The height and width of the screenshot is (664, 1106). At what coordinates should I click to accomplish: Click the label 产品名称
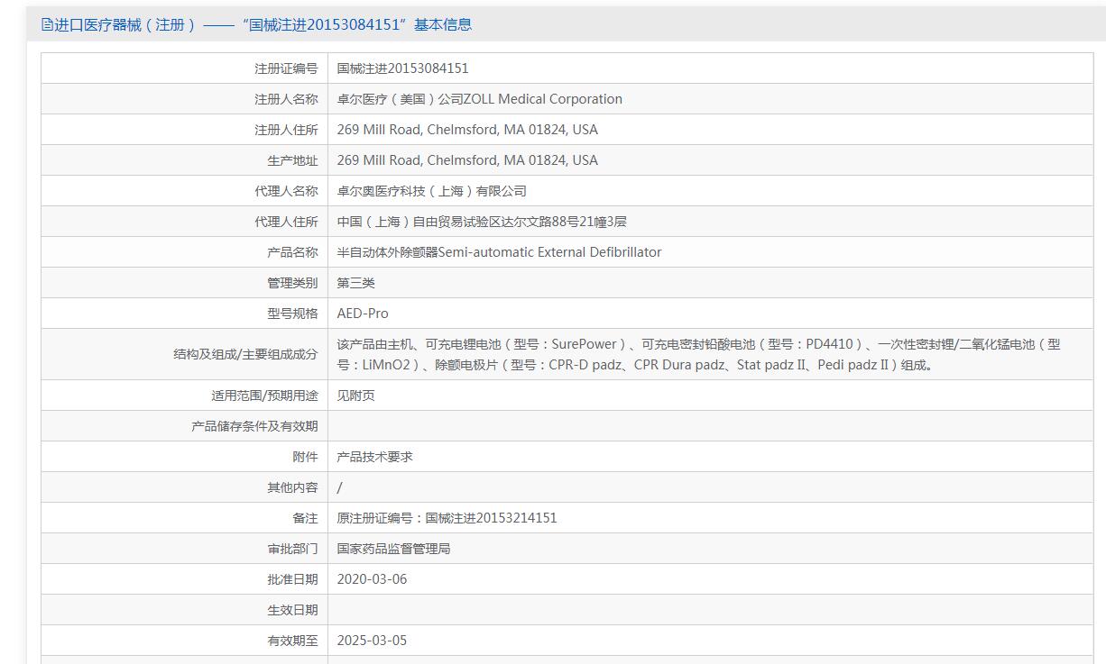tap(292, 252)
